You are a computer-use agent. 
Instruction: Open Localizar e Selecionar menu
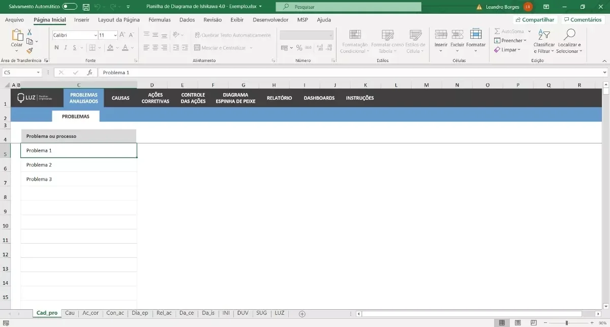click(569, 41)
